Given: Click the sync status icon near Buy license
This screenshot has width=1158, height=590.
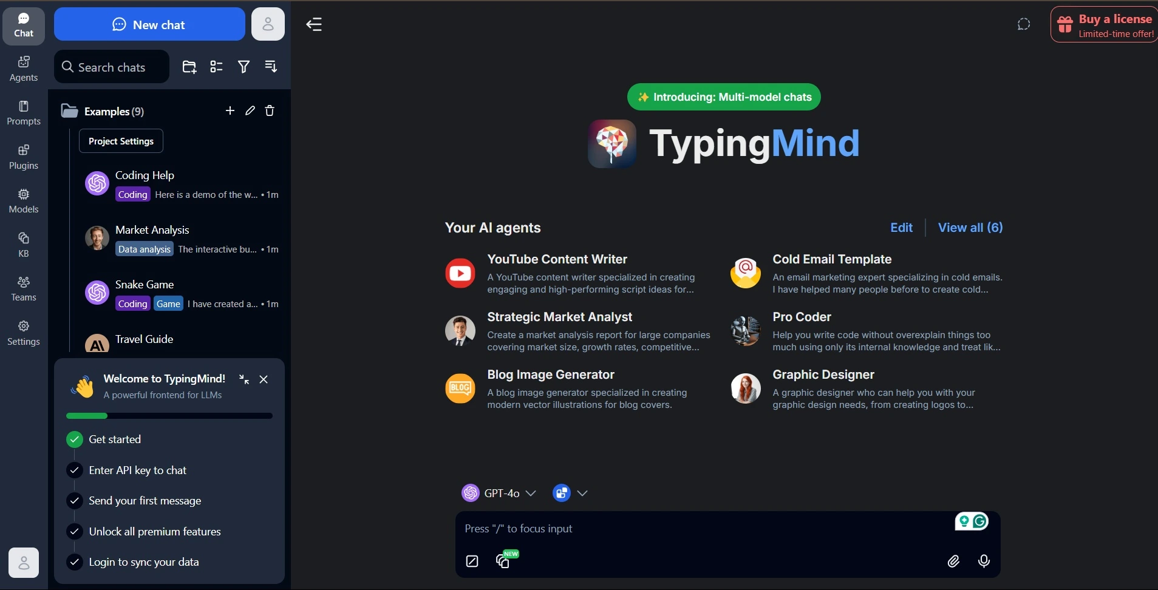Looking at the screenshot, I should [1024, 24].
